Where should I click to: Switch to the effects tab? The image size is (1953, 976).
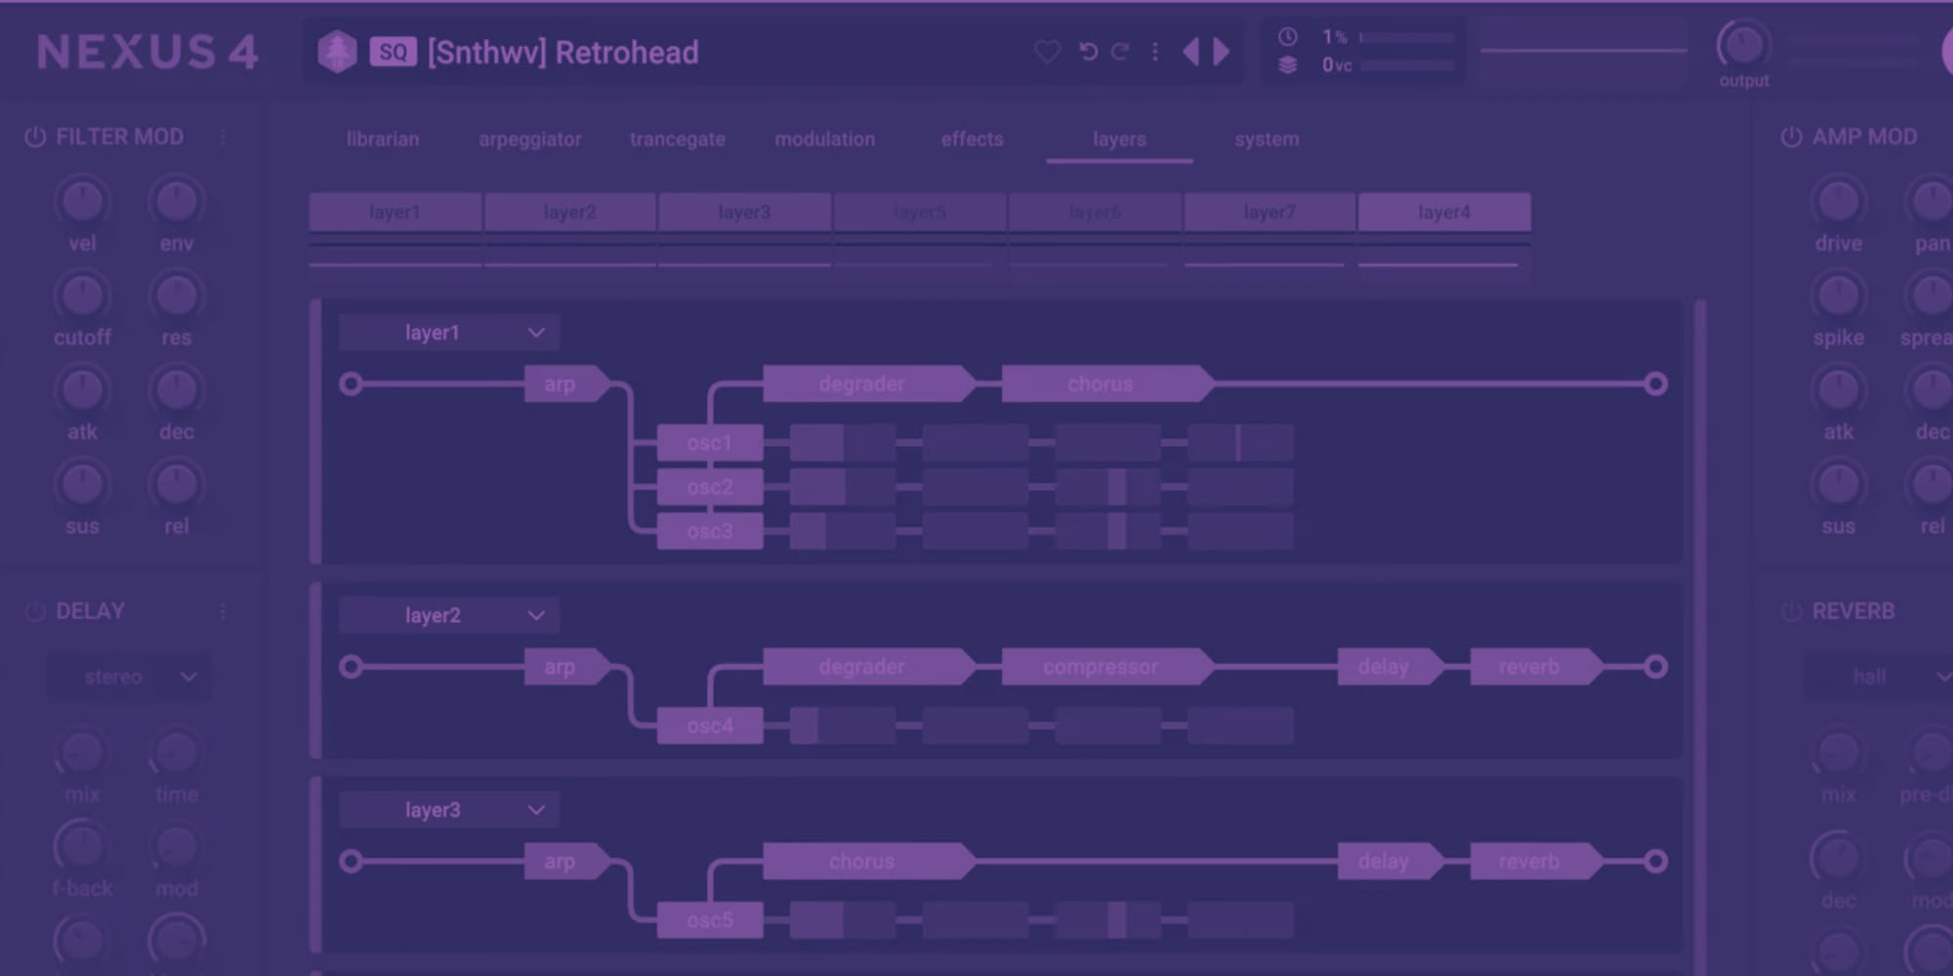972,139
